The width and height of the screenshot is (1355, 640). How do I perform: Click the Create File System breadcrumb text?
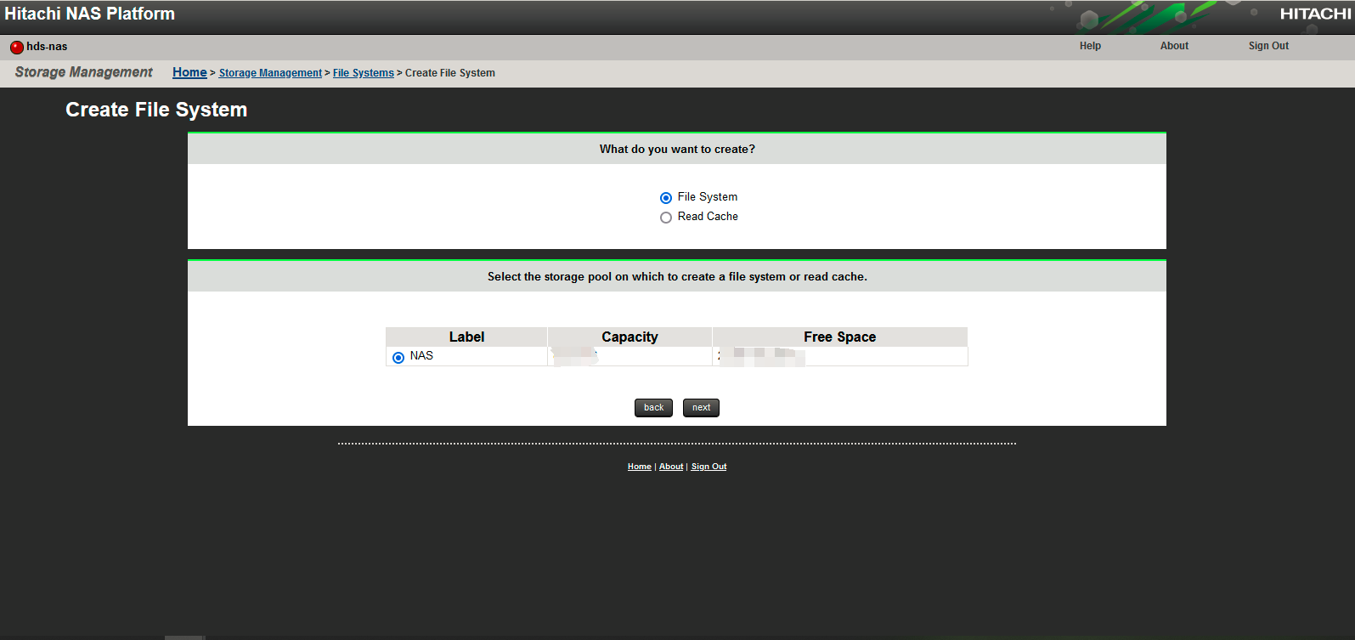tap(450, 73)
